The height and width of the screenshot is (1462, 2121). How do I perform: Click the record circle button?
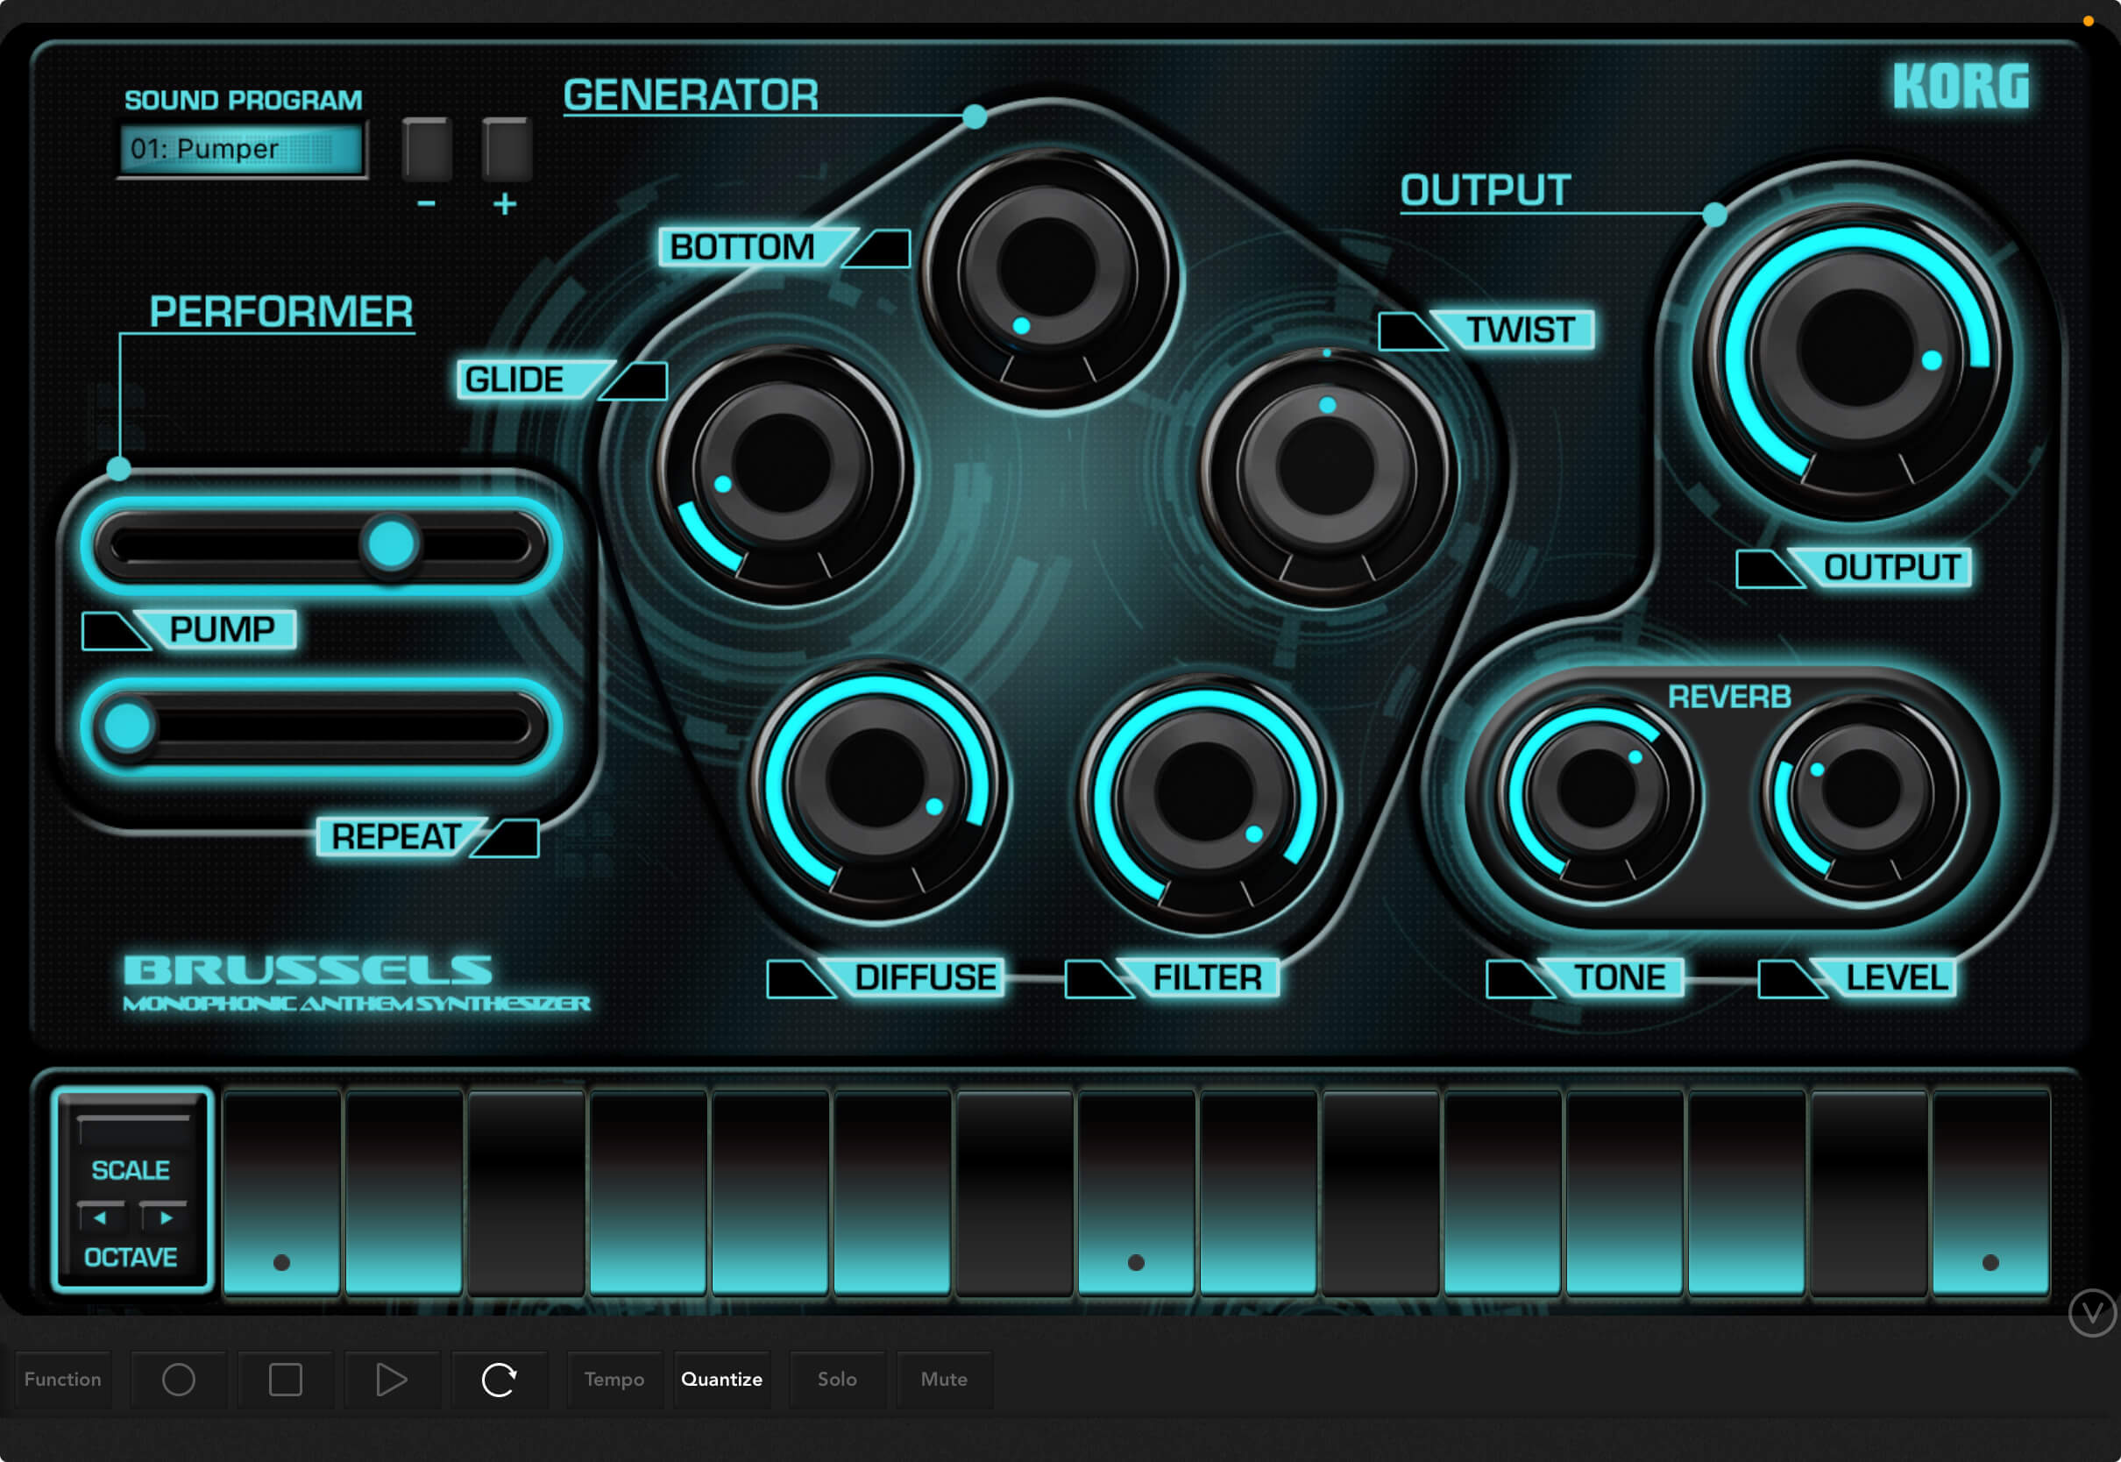point(179,1380)
